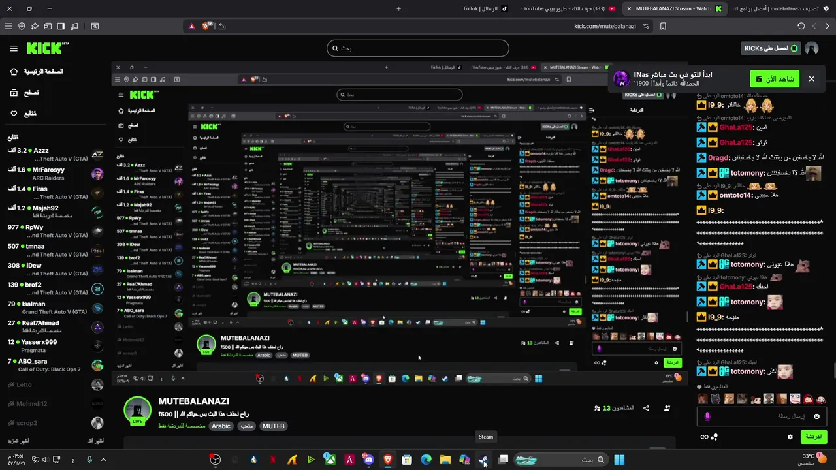Open Discord from the taskbar
Screen dimensions: 836x470
[x=368, y=460]
